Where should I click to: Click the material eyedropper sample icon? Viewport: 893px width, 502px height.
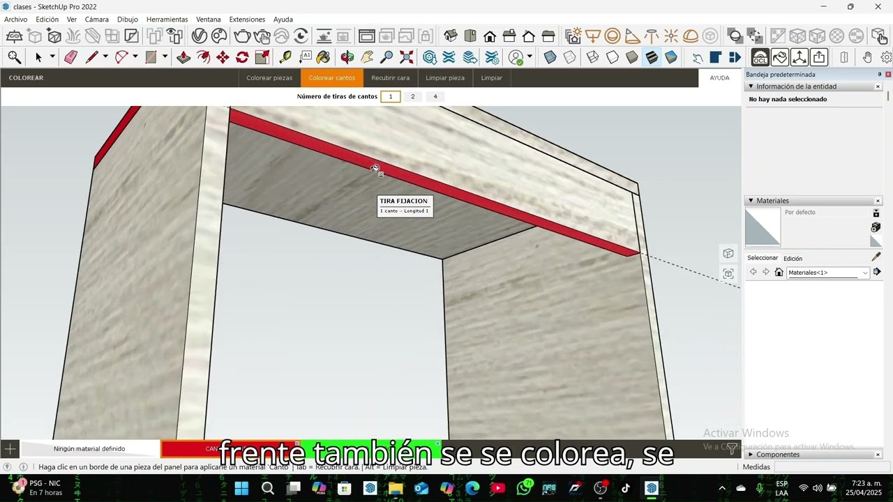click(876, 257)
